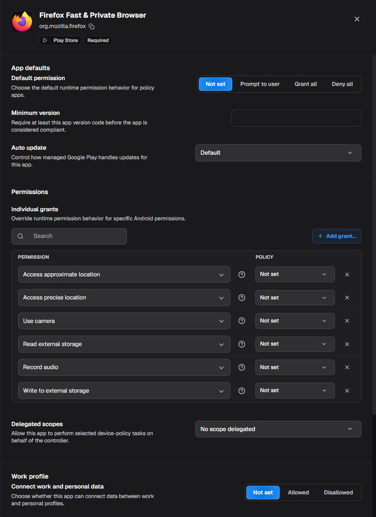This screenshot has width=376, height=517.
Task: Show help for Write to external storage
Action: click(241, 390)
